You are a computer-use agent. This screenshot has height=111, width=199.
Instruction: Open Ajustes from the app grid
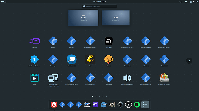pyautogui.click(x=72, y=41)
